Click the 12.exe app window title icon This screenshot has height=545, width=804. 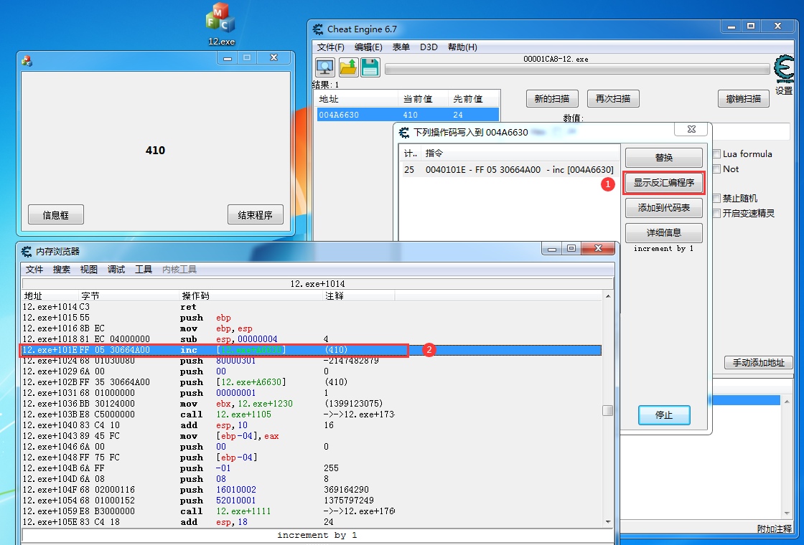(x=27, y=62)
